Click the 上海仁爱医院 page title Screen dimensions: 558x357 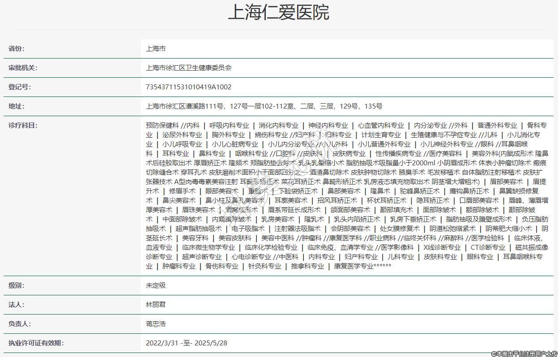[x=278, y=13]
